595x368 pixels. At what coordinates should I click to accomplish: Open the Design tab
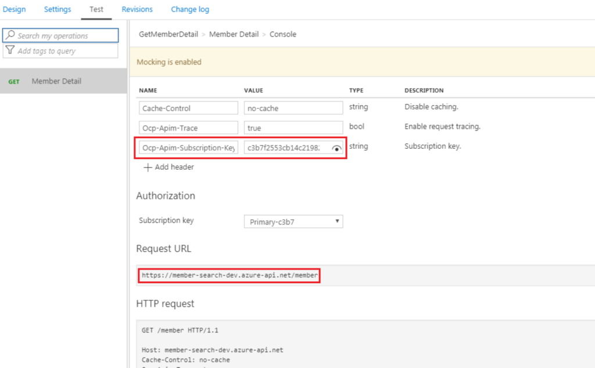(x=14, y=9)
